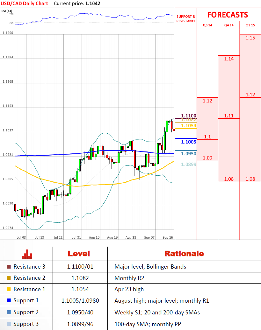Click the 'SUPPORT & RESISTANCE' column header
Screen dimensions: 261x330
pyautogui.click(x=186, y=19)
